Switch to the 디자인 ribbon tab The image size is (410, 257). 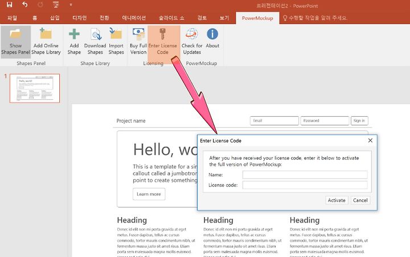tap(80, 18)
